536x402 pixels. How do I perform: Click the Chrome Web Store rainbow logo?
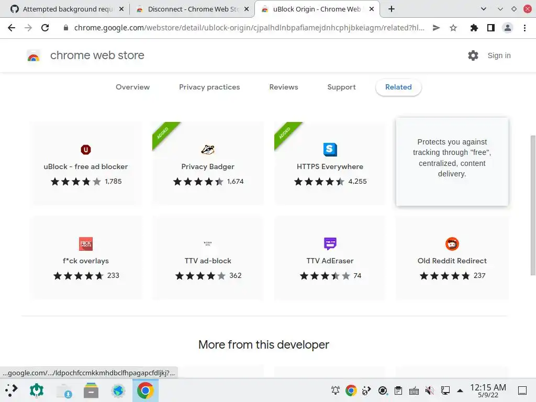33,55
